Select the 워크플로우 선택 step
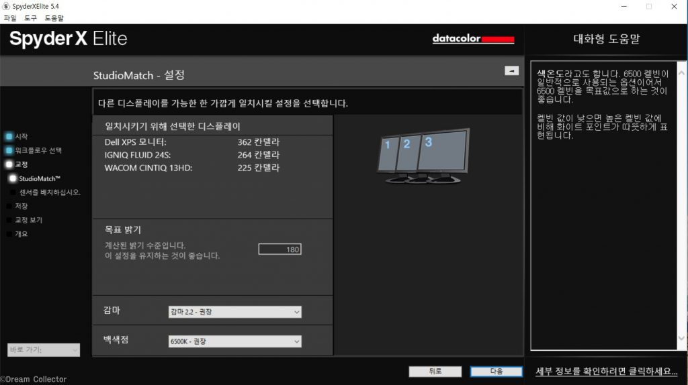Screen dimensions: 688x385 click(x=34, y=150)
